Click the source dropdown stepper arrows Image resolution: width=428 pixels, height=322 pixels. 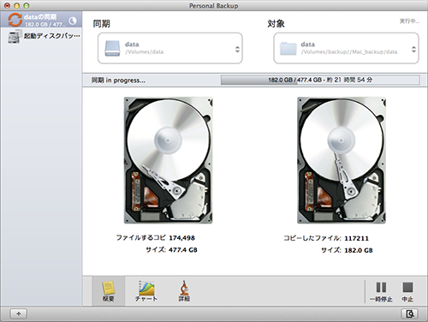(237, 49)
